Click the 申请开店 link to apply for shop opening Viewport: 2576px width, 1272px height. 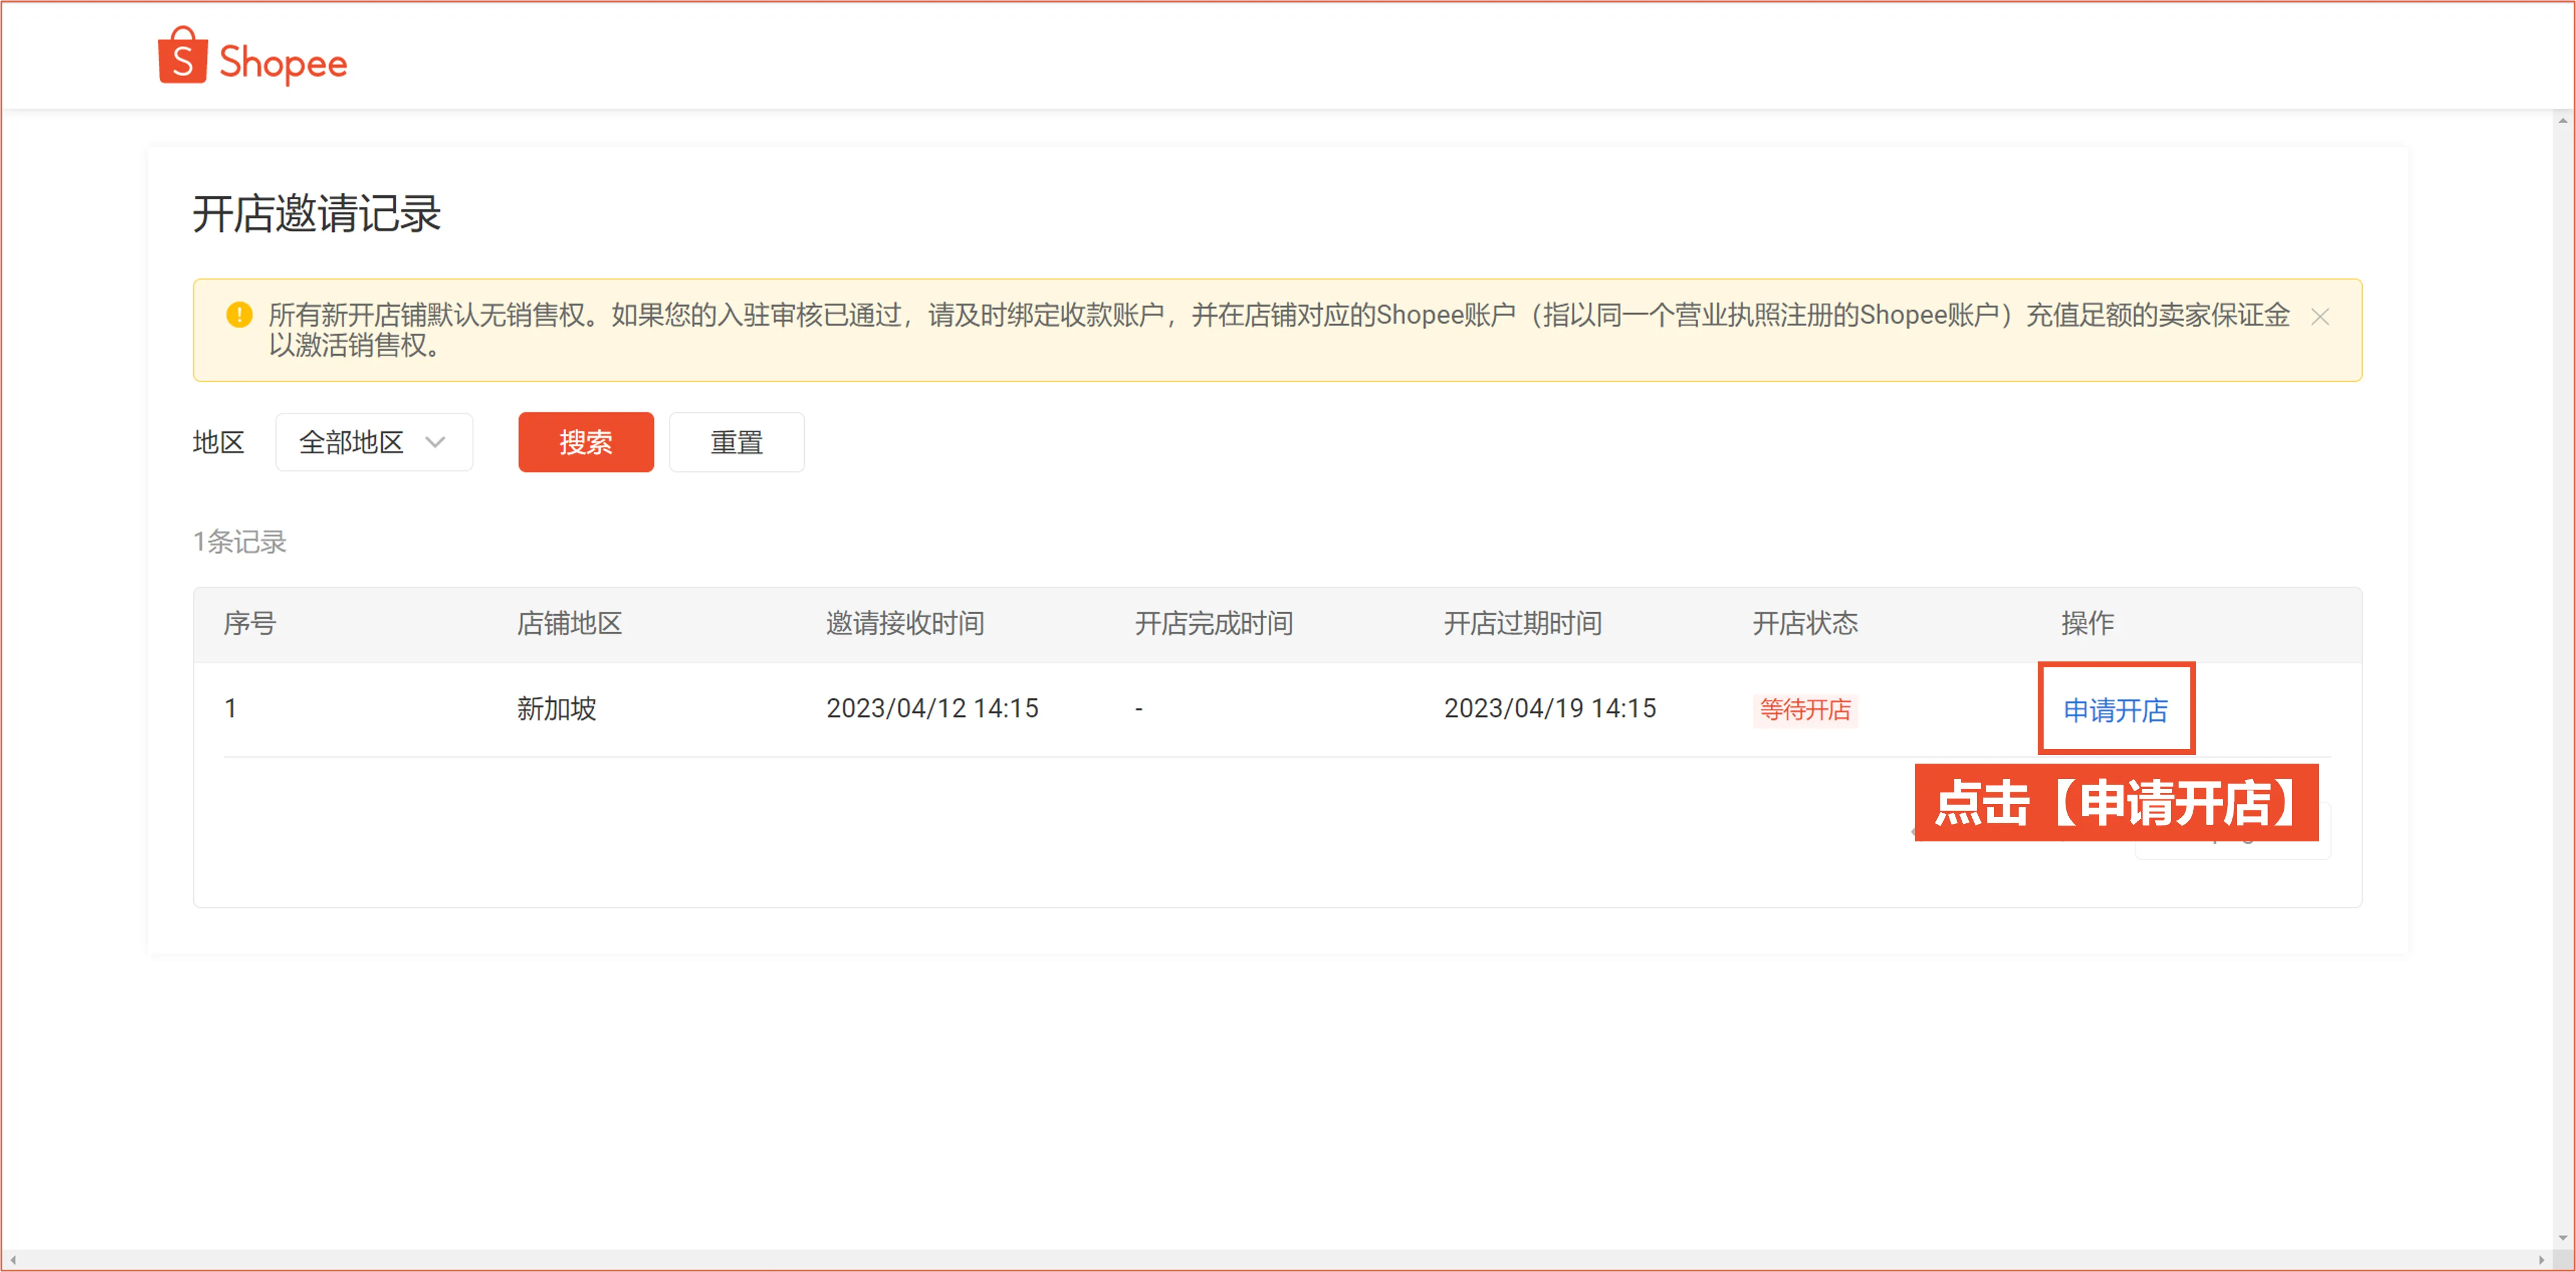click(x=2116, y=710)
